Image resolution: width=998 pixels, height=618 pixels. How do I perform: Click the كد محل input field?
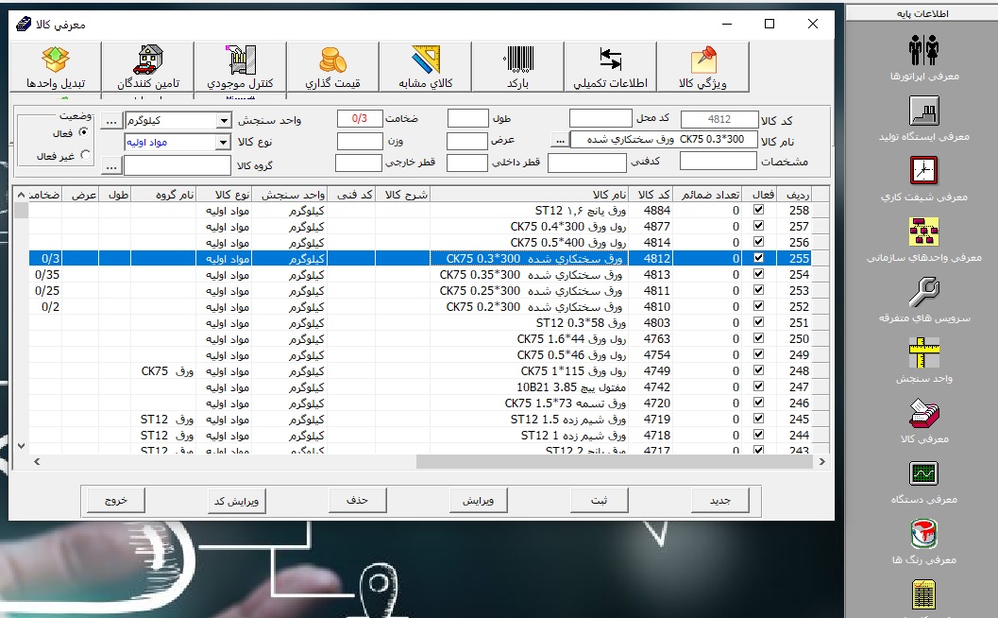(600, 118)
